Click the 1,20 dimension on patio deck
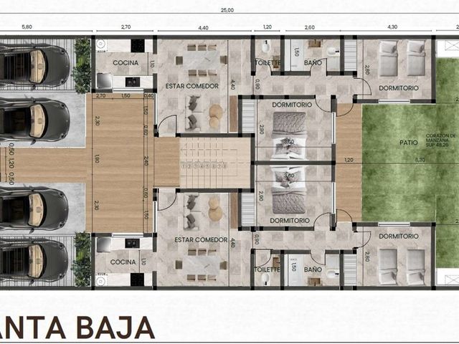459x344 pixels. (x=349, y=160)
